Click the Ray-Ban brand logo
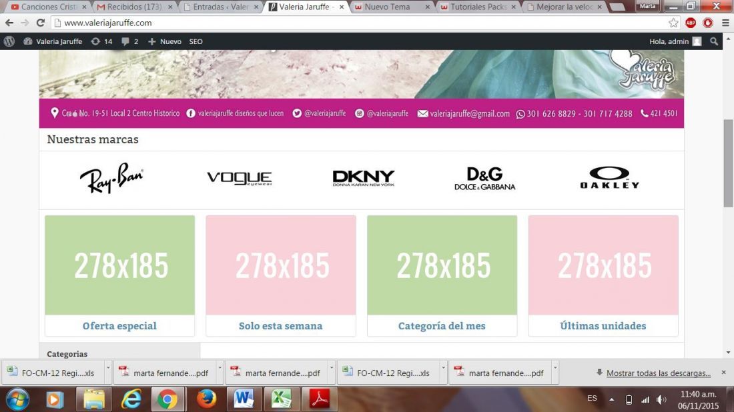The width and height of the screenshot is (734, 412). 111,178
